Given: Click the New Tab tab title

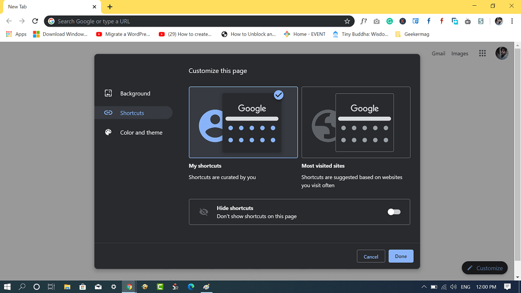Looking at the screenshot, I should [17, 7].
